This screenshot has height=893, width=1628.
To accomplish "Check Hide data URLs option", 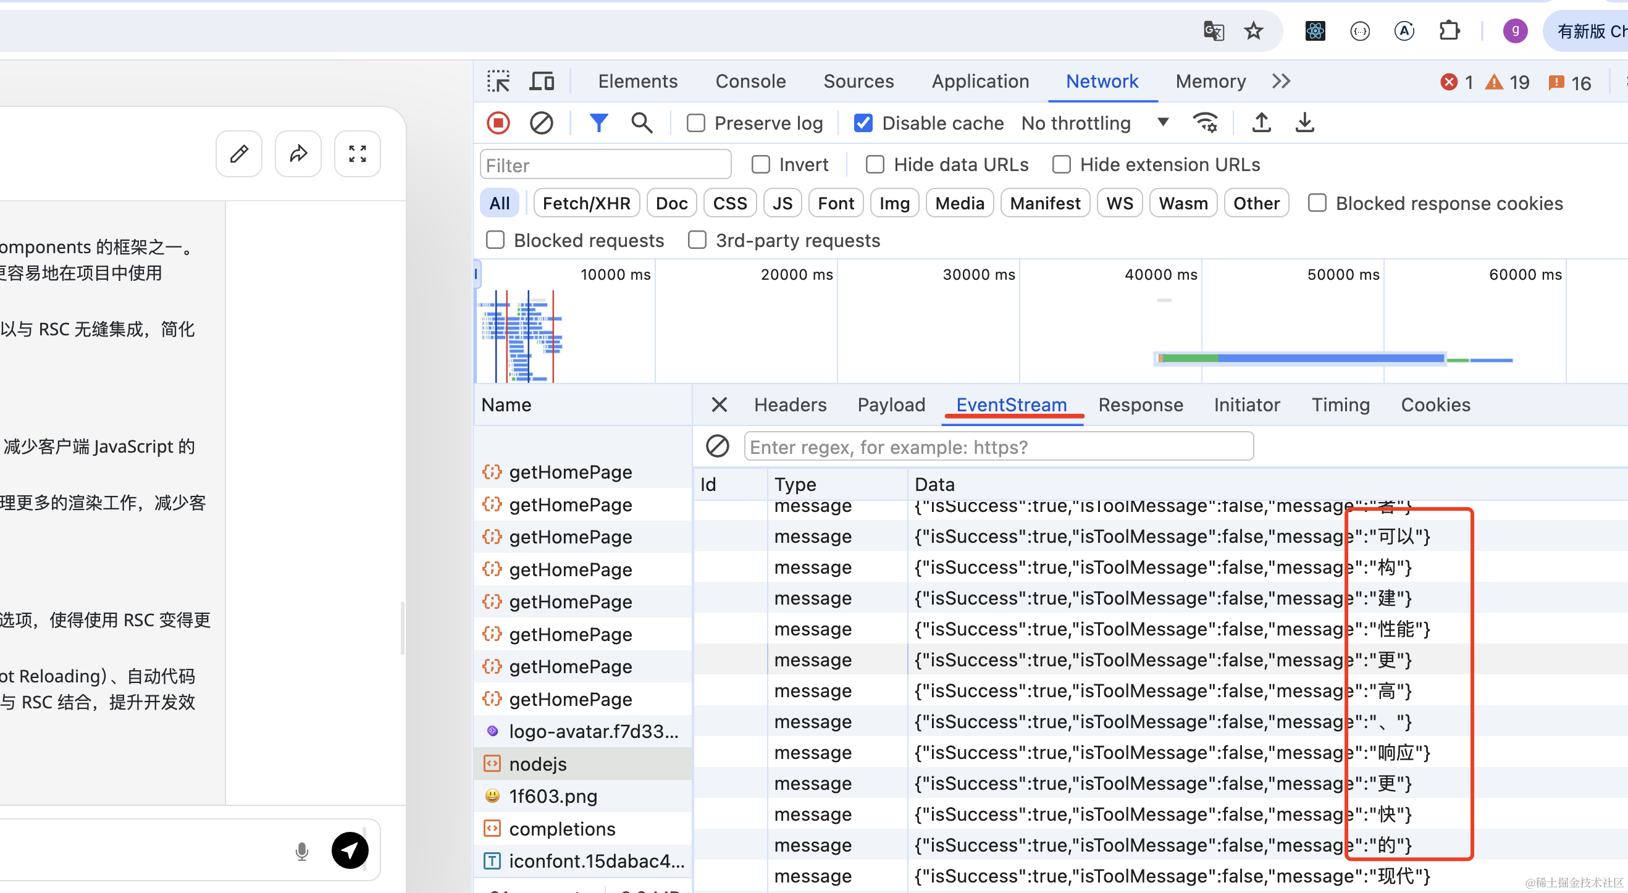I will [875, 165].
